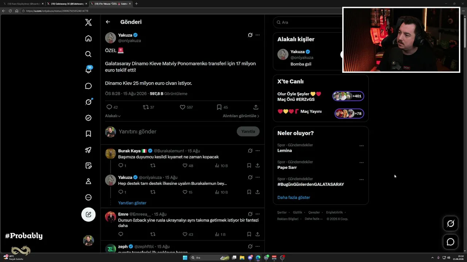
Task: Select the X'te Yakuza browser tab
Action: point(111,4)
